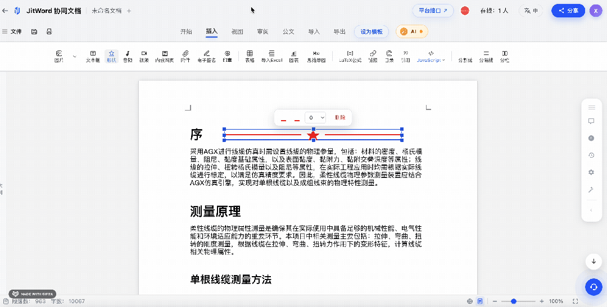Switch to the 审阅 tab

click(263, 31)
